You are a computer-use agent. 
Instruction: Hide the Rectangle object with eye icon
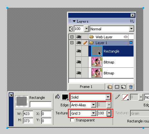pyautogui.click(x=79, y=51)
